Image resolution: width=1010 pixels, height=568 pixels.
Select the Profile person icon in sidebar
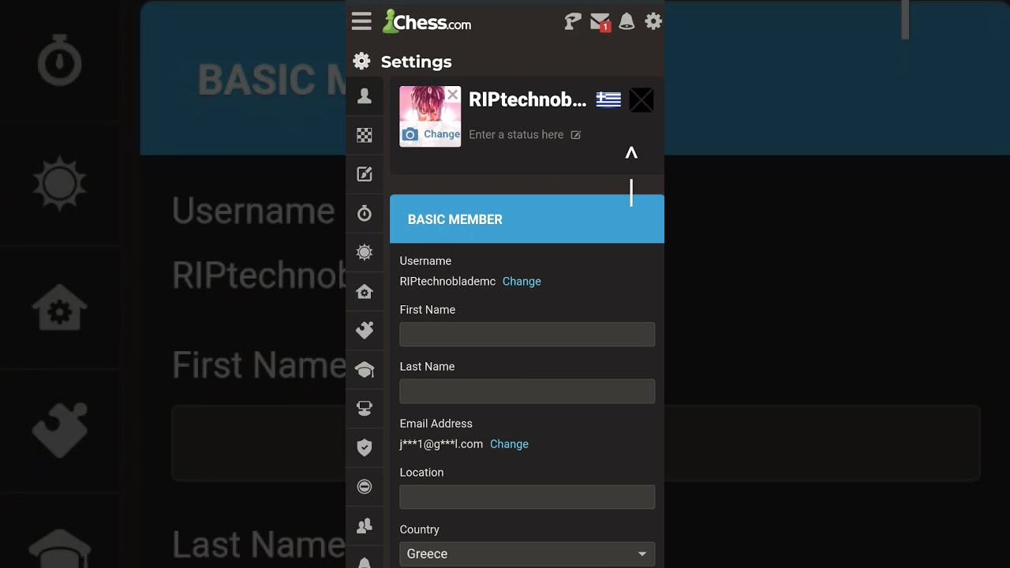pos(365,96)
